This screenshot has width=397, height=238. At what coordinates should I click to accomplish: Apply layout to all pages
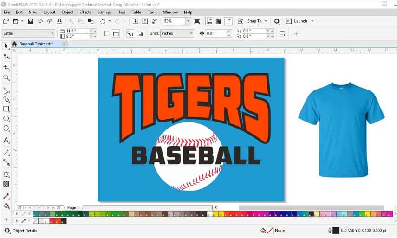(130, 33)
